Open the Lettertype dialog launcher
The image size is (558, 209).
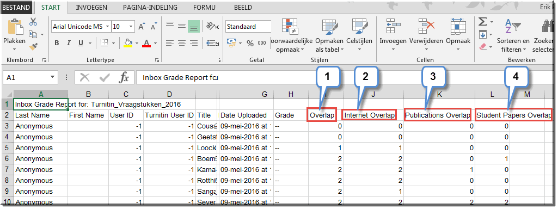tap(157, 60)
